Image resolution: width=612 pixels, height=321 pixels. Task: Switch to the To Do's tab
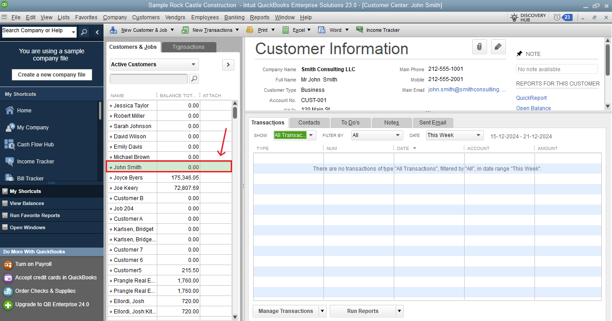click(350, 123)
